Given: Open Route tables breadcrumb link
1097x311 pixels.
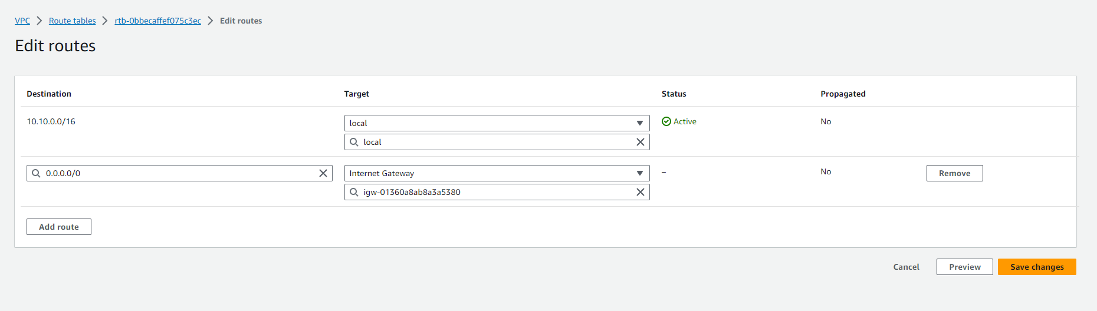Looking at the screenshot, I should [72, 21].
